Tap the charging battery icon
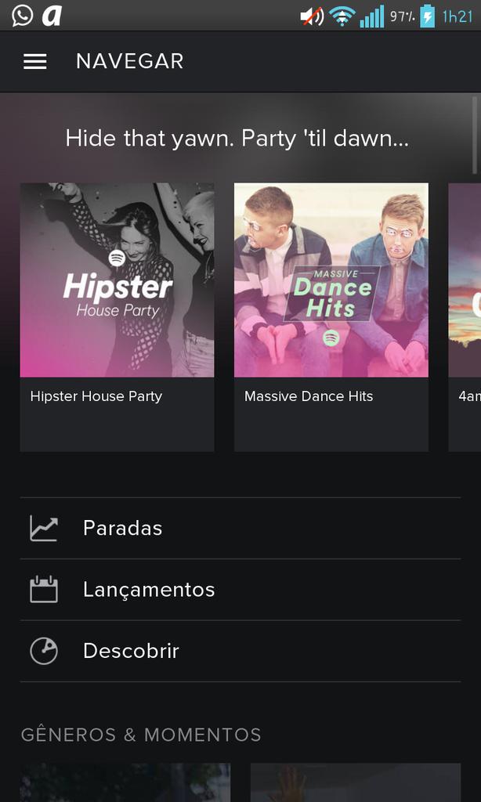Image resolution: width=481 pixels, height=802 pixels. click(427, 16)
